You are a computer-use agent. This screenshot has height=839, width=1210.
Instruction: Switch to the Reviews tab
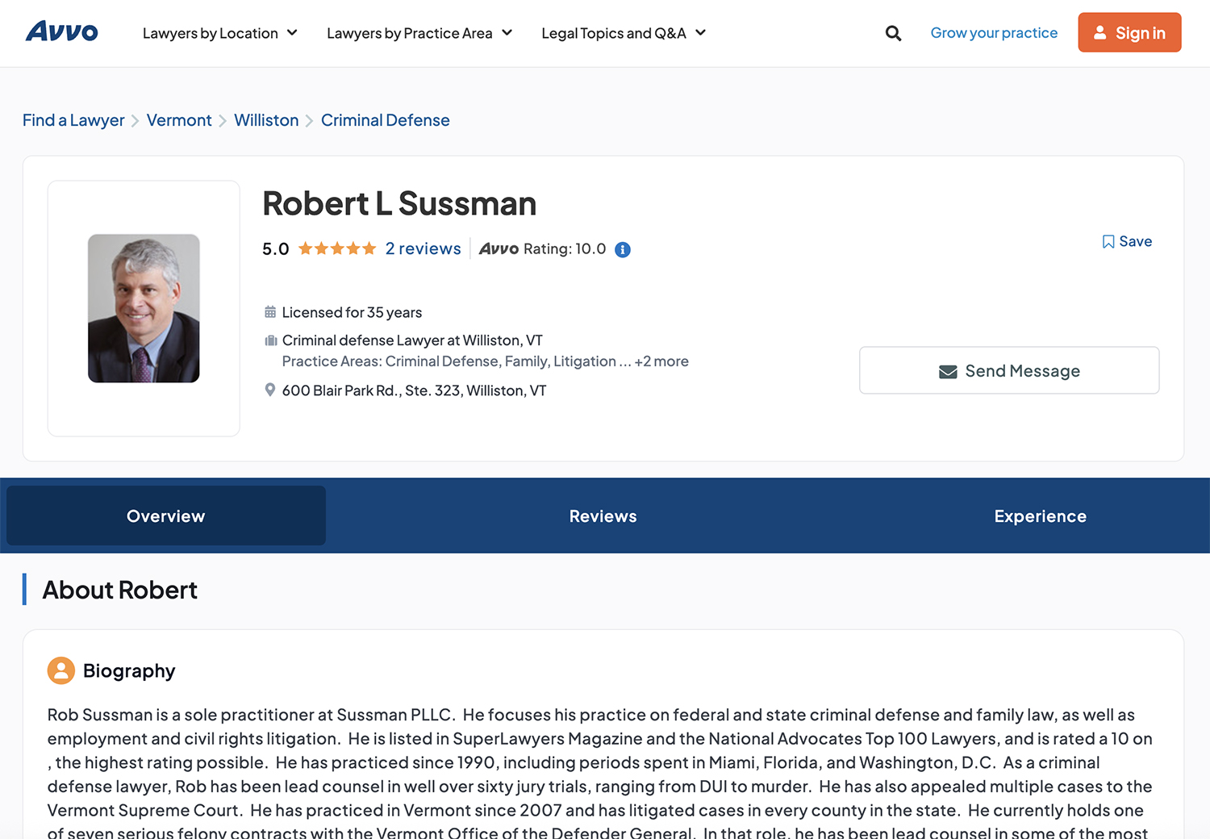(x=603, y=516)
